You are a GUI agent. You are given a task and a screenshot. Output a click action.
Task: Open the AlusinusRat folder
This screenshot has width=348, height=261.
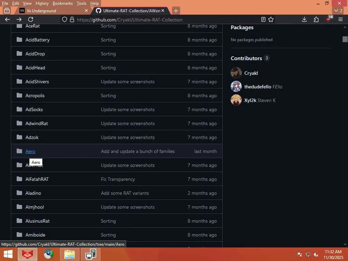coord(37,221)
